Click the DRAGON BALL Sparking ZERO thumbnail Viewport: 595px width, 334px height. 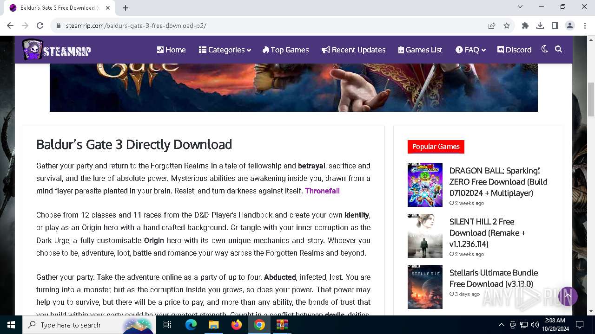[x=425, y=185]
